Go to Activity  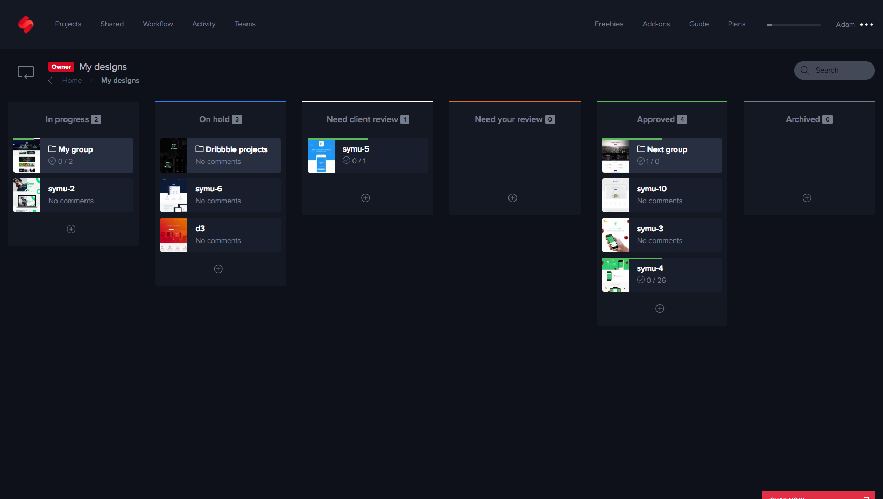pyautogui.click(x=204, y=24)
